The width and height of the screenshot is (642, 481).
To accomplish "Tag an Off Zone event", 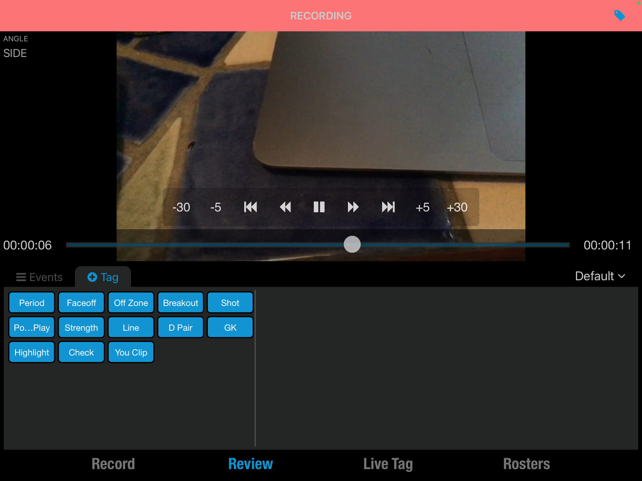I will [131, 303].
